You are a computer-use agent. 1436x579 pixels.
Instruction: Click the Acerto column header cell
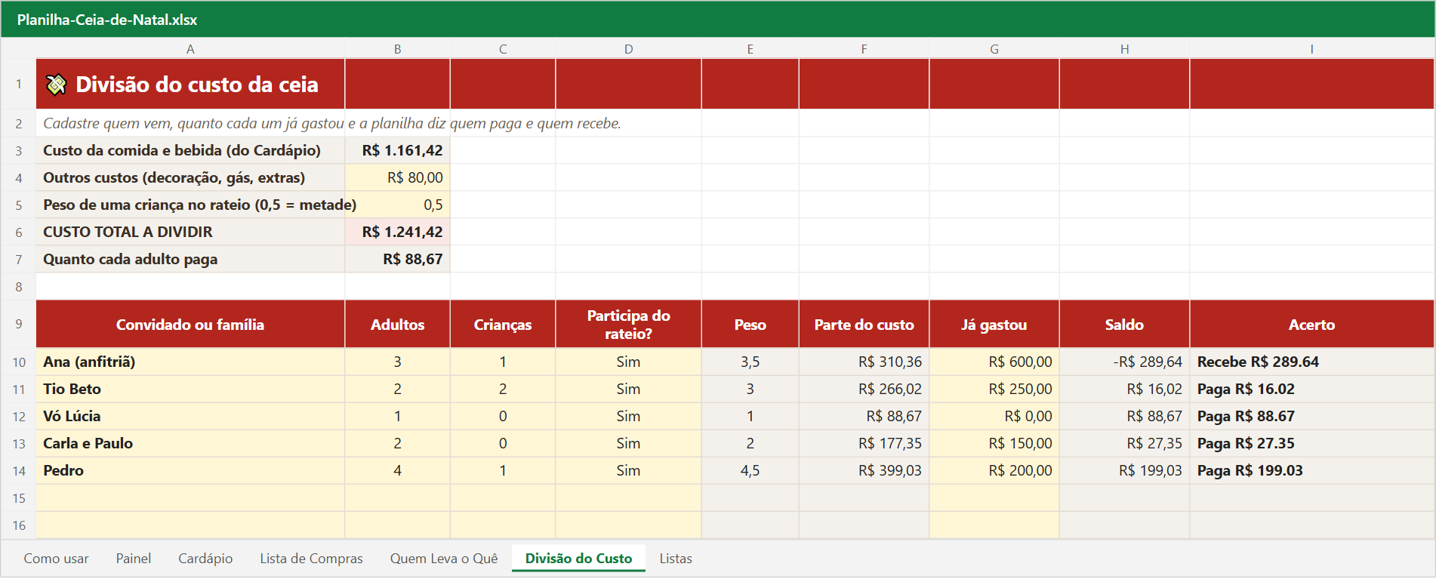(x=1311, y=324)
